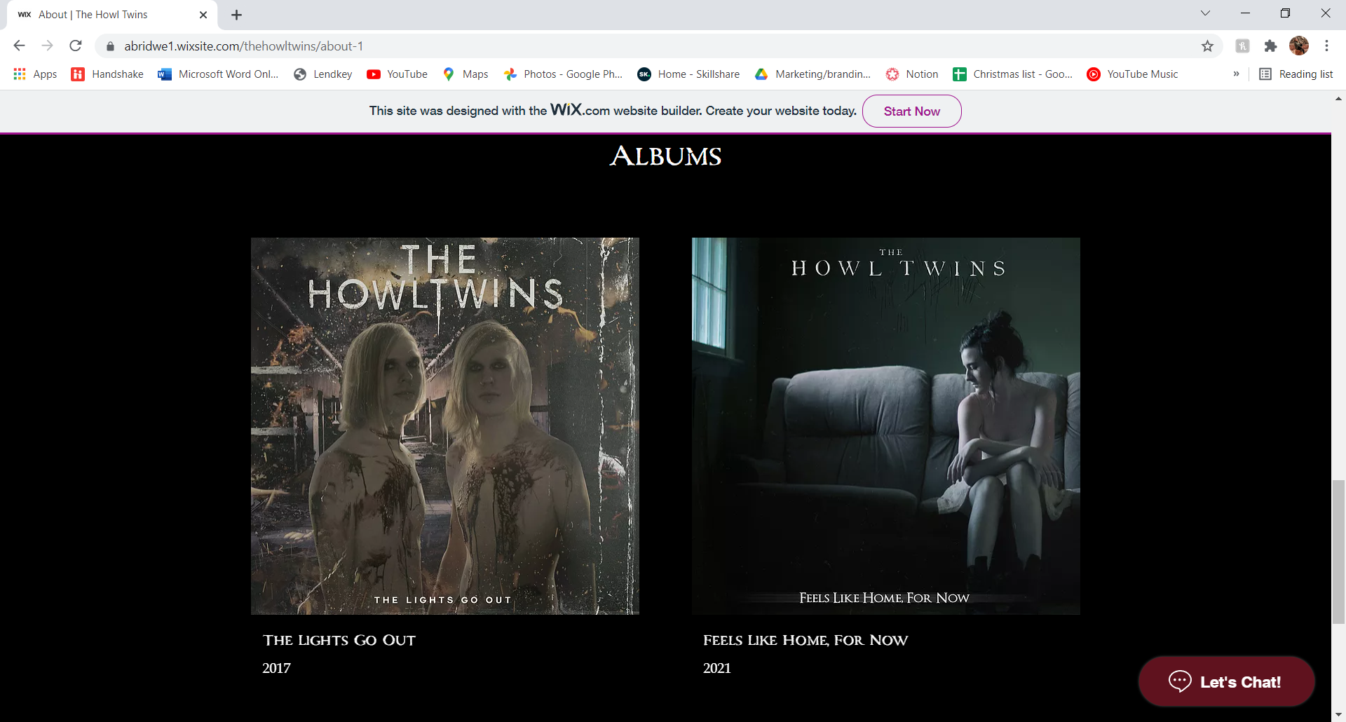Open the Chrome profile avatar
This screenshot has width=1346, height=722.
pos(1299,46)
